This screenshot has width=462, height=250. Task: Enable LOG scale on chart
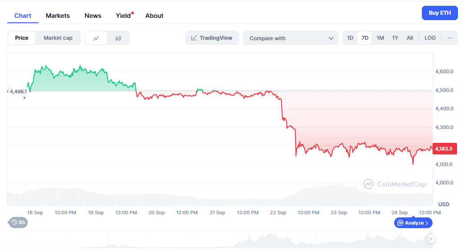[430, 38]
